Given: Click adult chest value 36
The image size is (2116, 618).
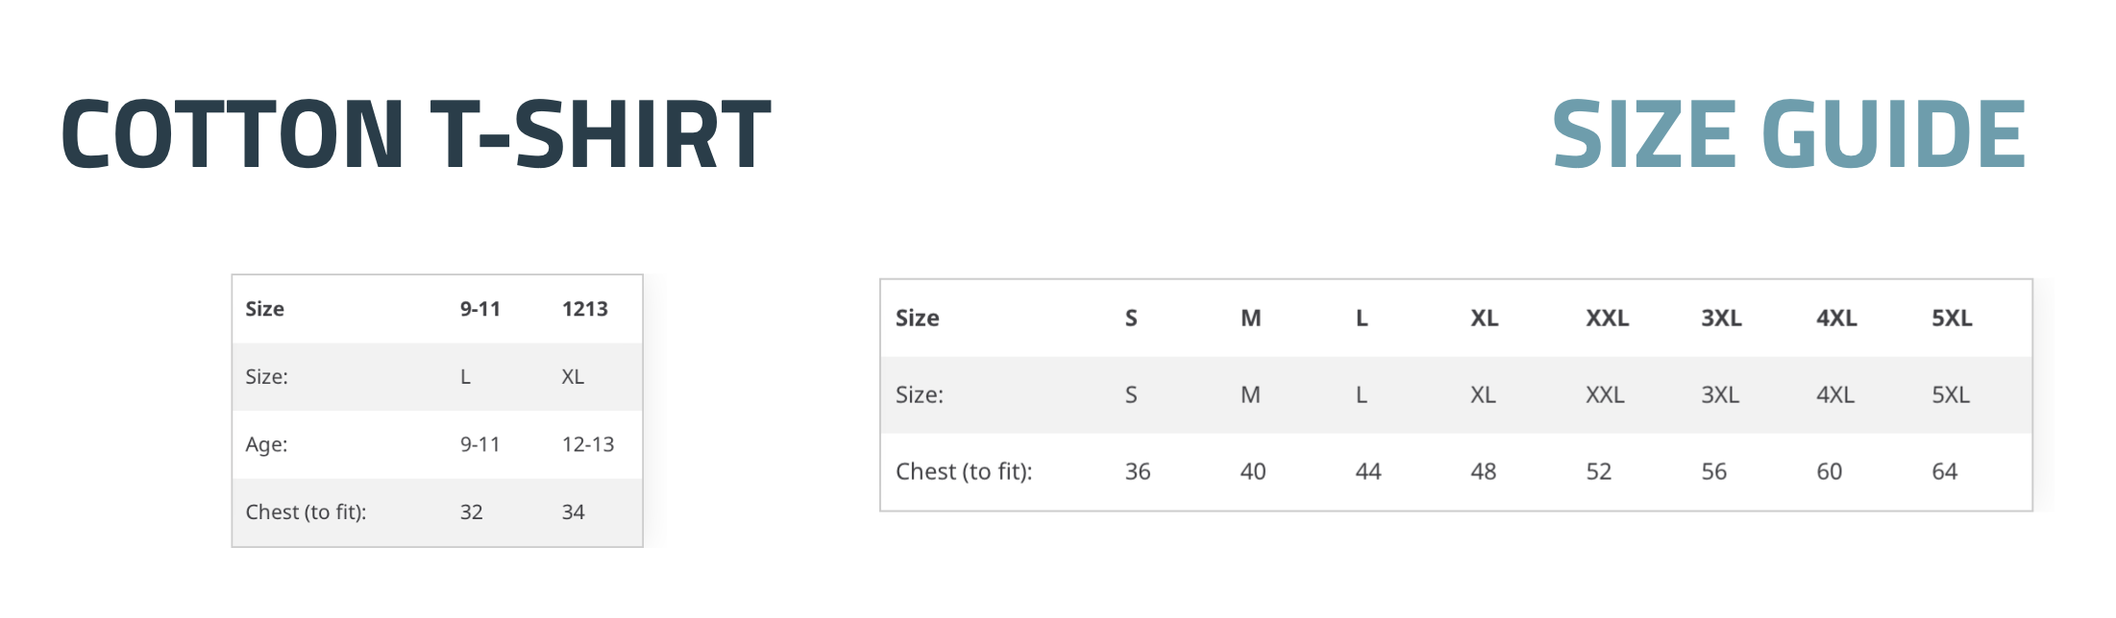Looking at the screenshot, I should click(x=1138, y=471).
